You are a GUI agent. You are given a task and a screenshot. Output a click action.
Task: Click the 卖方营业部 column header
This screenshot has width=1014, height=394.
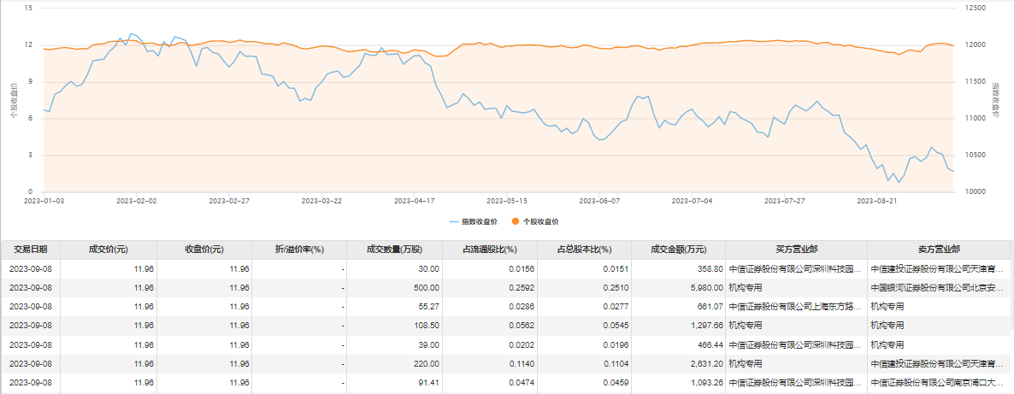pos(939,250)
